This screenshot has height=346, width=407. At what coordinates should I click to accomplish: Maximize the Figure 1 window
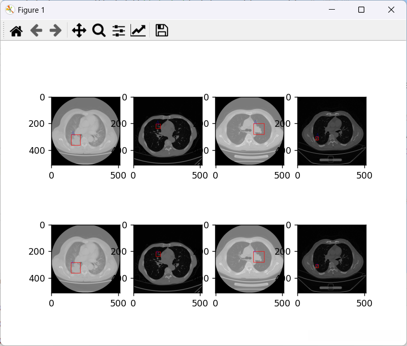(x=361, y=10)
